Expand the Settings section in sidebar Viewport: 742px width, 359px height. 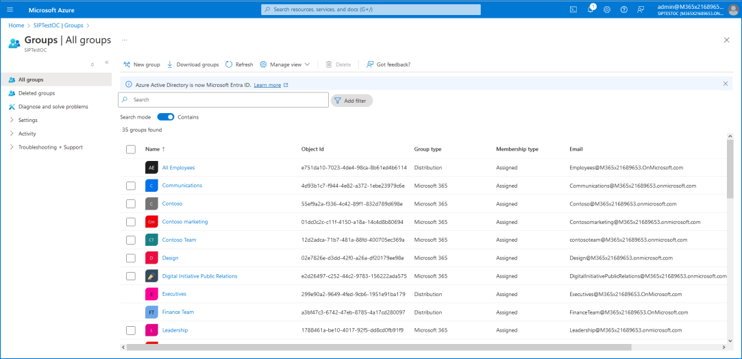click(27, 120)
